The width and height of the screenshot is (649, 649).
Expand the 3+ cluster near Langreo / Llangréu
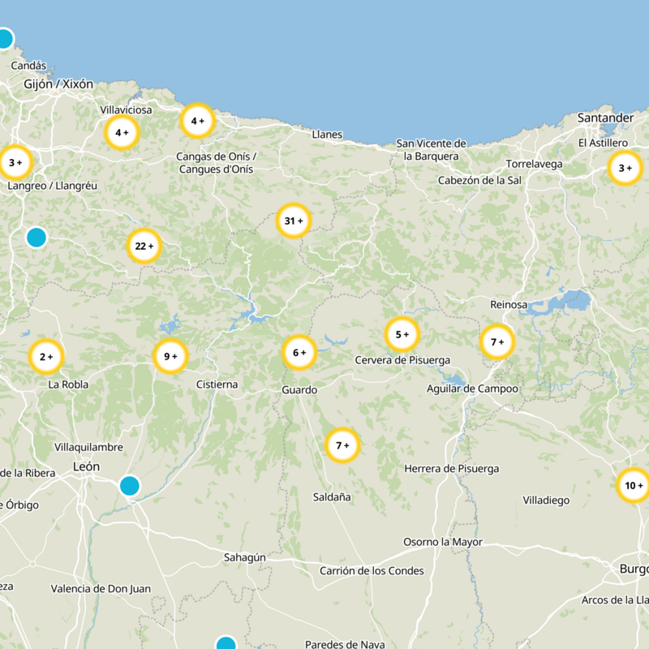[x=15, y=163]
